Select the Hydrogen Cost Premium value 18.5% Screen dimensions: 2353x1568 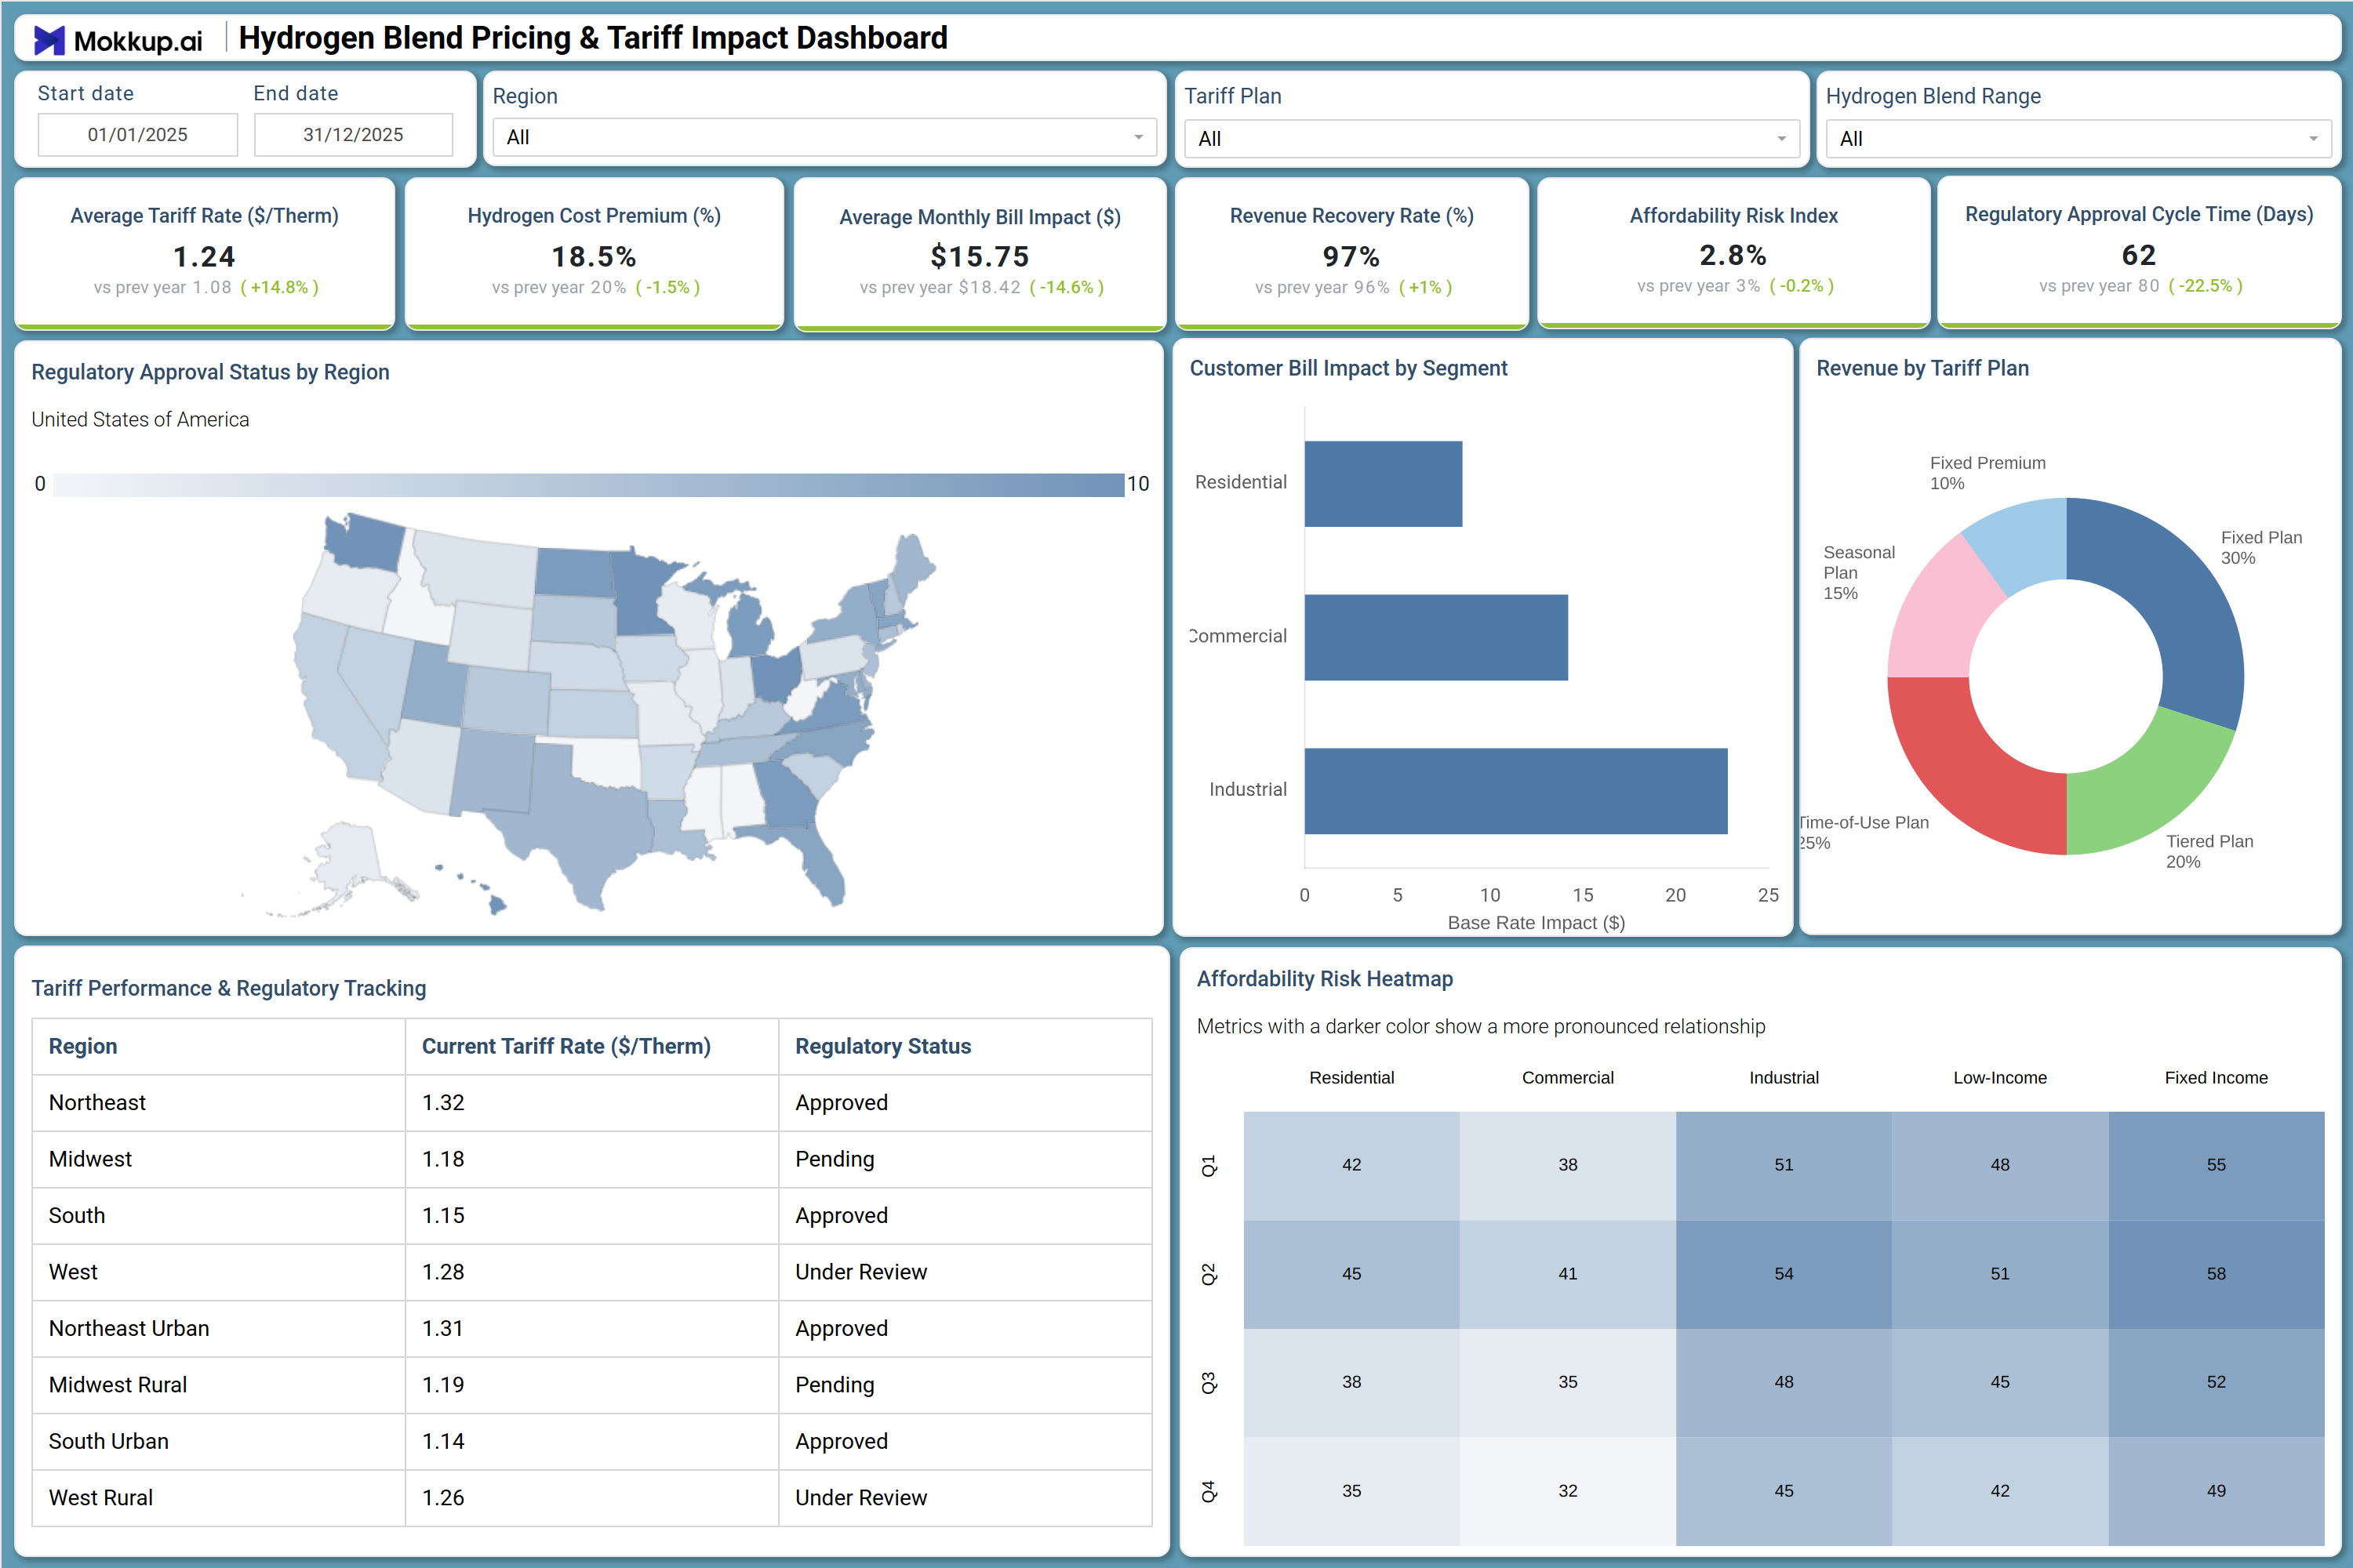[x=595, y=257]
